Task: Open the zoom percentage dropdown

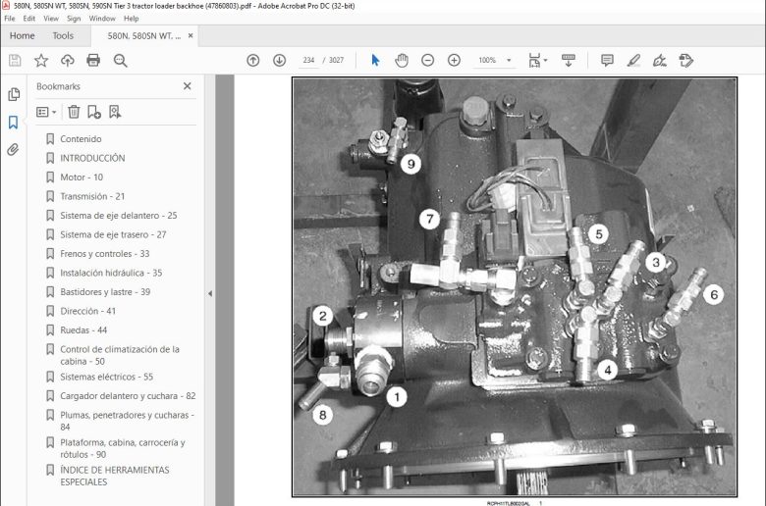Action: coord(509,61)
